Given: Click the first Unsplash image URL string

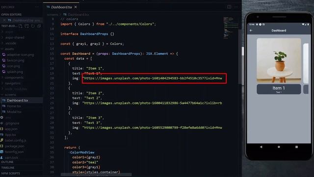Looking at the screenshot, I should click(x=152, y=78).
